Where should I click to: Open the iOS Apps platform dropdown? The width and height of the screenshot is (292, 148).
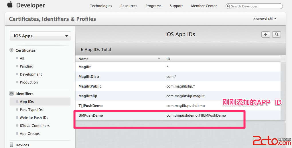tap(40, 36)
